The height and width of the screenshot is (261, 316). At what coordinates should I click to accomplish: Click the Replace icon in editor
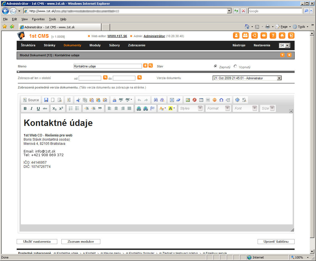[162, 100]
